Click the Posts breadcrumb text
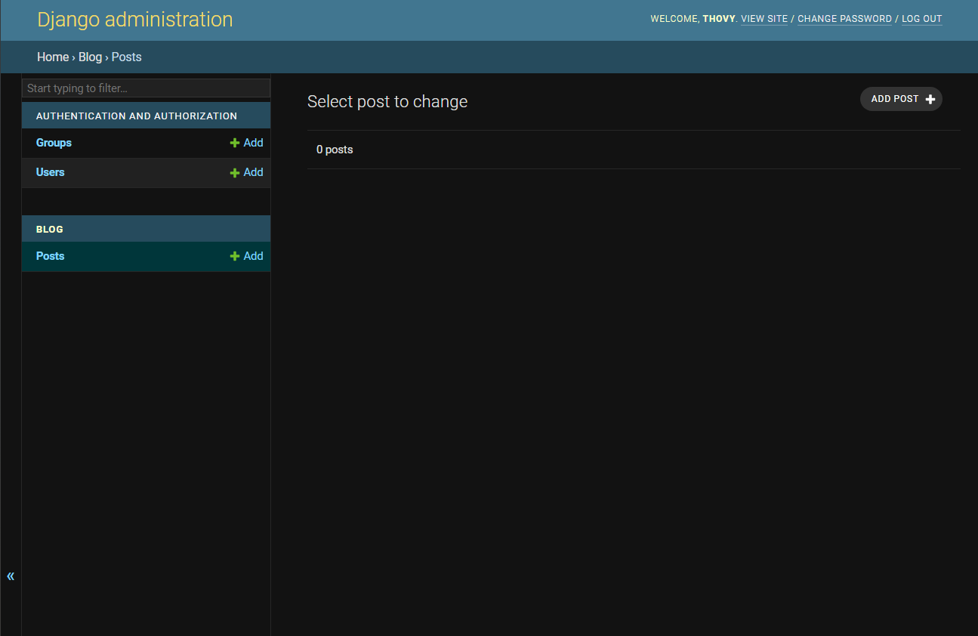The width and height of the screenshot is (978, 636). pos(127,57)
